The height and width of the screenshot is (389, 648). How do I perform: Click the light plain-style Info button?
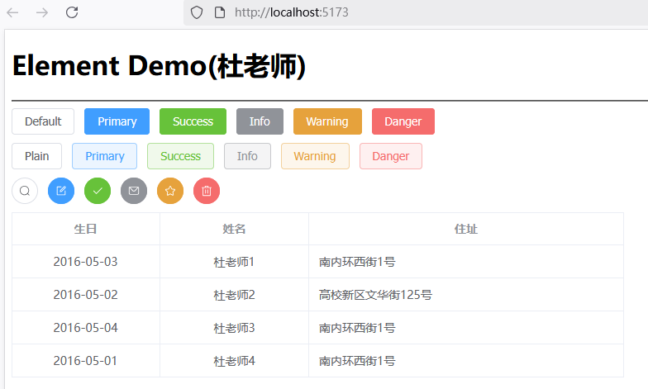[x=247, y=156]
